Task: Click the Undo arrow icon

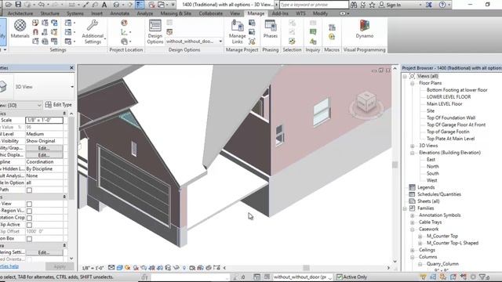Action: tap(42, 5)
